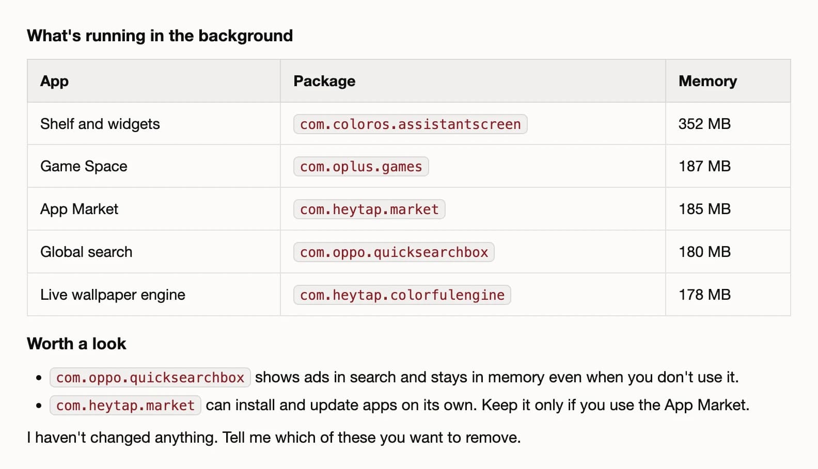Viewport: 818px width, 469px height.
Task: Click the com.coloros.assistantscreen package code
Action: pyautogui.click(x=411, y=124)
